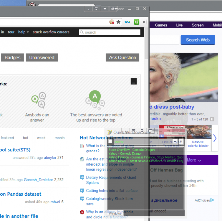This screenshot has width=222, height=221.
Task: Pause the Yahoo slideshow
Action: pyautogui.click(x=212, y=119)
